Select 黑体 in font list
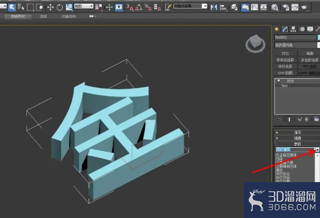 coord(279,170)
